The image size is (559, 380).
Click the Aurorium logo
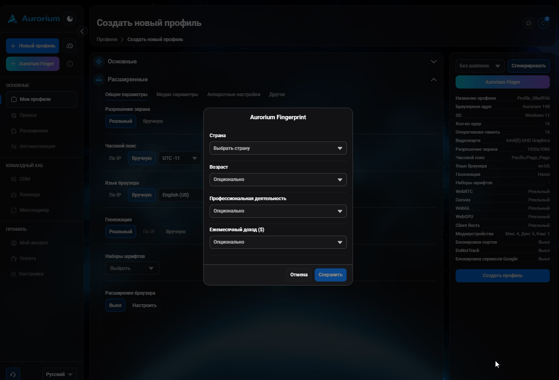tap(34, 19)
